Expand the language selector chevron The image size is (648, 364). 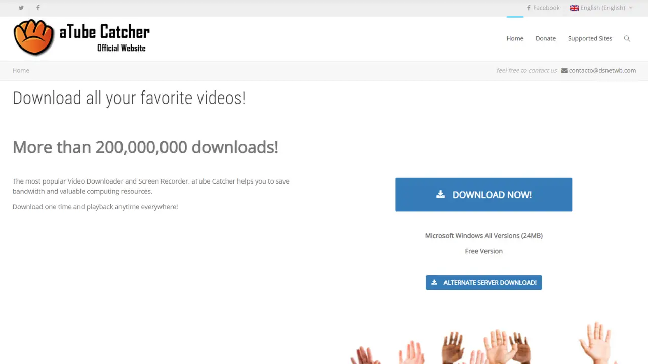click(x=631, y=8)
